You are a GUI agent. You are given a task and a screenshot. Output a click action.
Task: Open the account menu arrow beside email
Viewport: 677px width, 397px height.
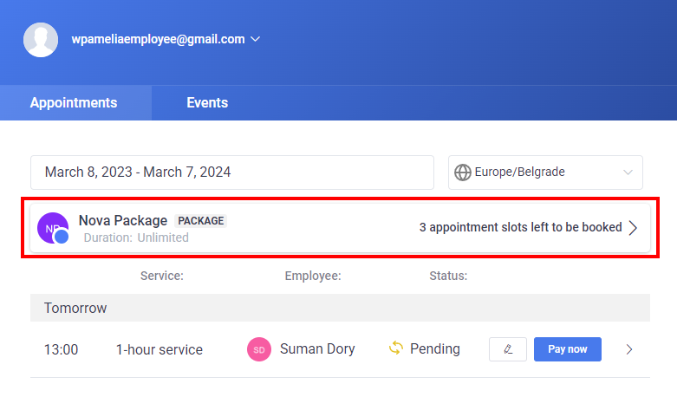[x=256, y=39]
